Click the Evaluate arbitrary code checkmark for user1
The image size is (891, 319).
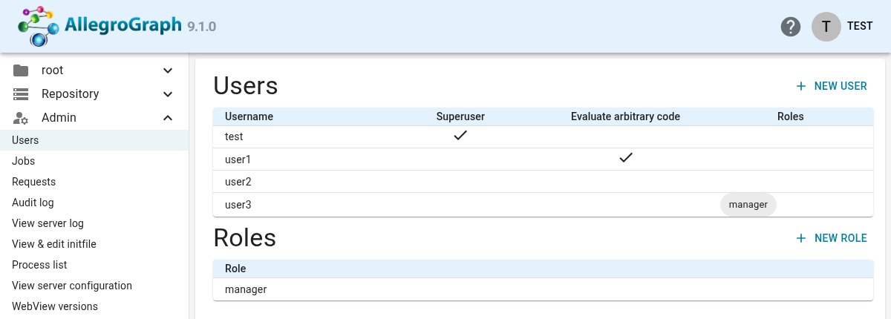(x=626, y=158)
